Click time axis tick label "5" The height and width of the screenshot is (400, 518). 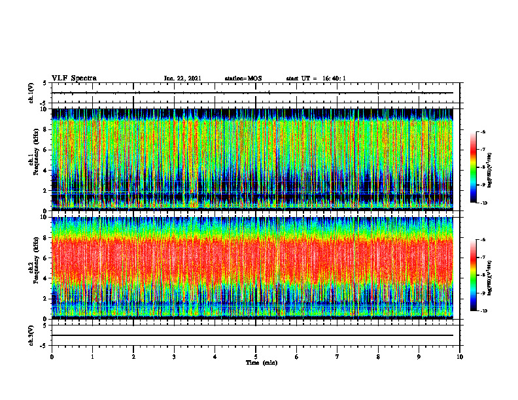click(256, 357)
